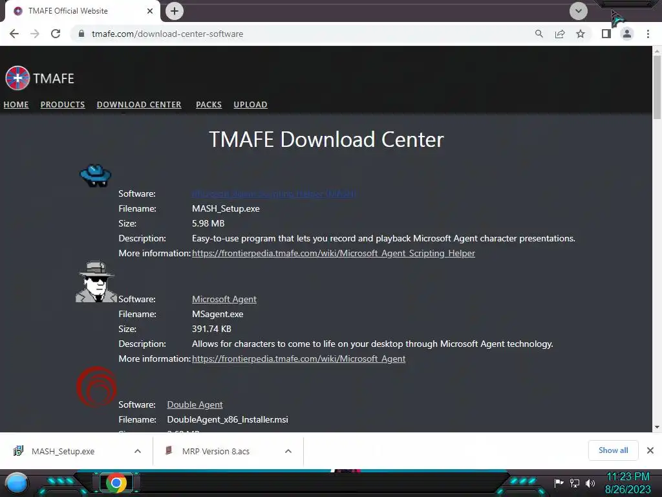Click the TMAFE logo
Viewport: 662px width, 497px height.
point(39,78)
